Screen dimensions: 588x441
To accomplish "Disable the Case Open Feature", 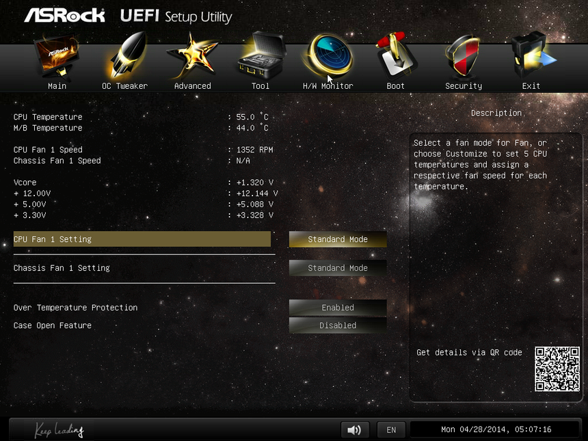I will tap(338, 325).
